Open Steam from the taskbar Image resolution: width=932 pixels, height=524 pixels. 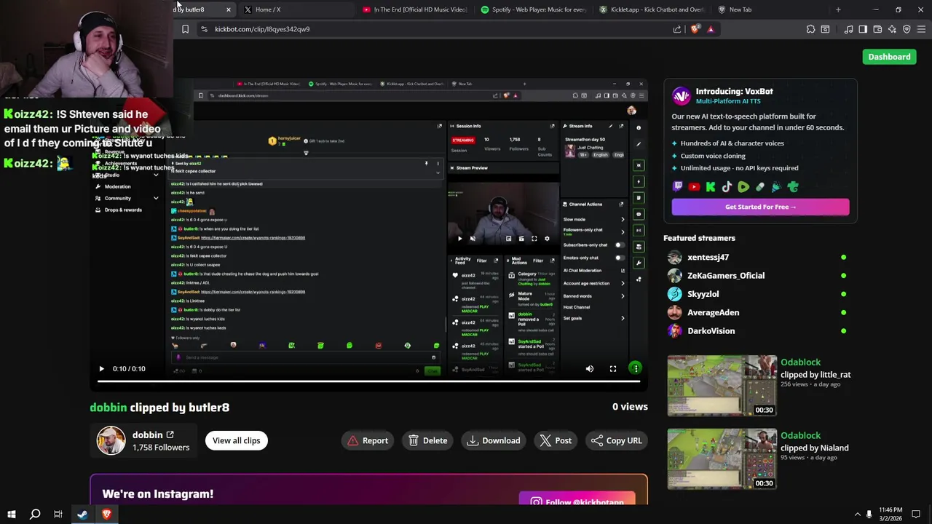[x=82, y=514]
